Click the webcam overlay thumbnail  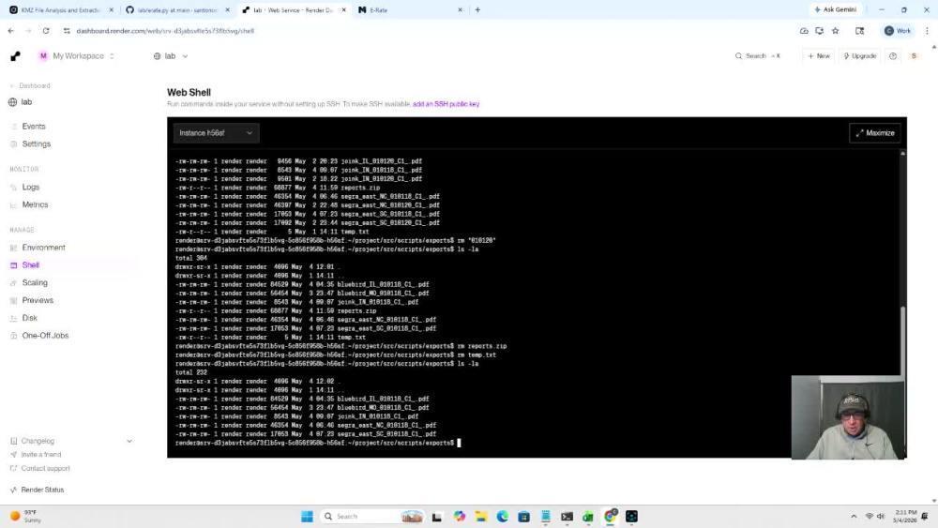point(848,417)
